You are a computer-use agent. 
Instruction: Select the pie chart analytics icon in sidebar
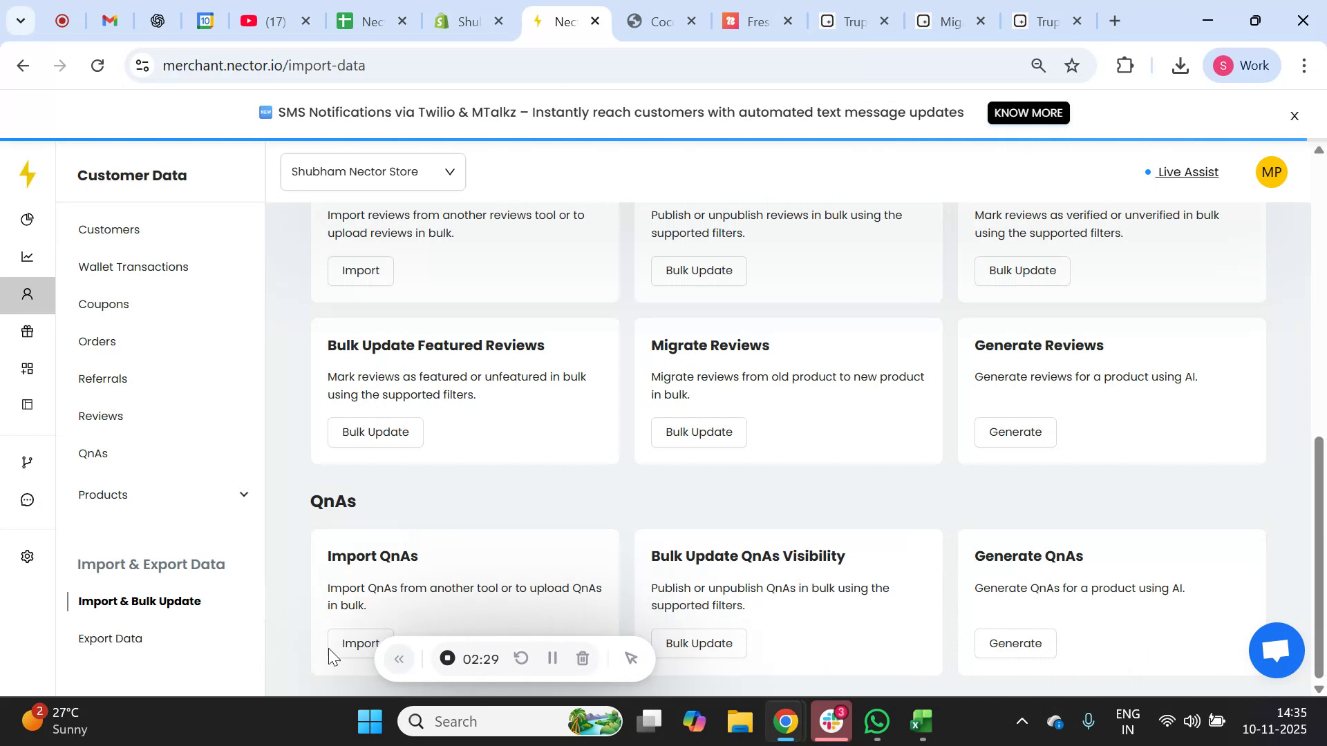(28, 219)
